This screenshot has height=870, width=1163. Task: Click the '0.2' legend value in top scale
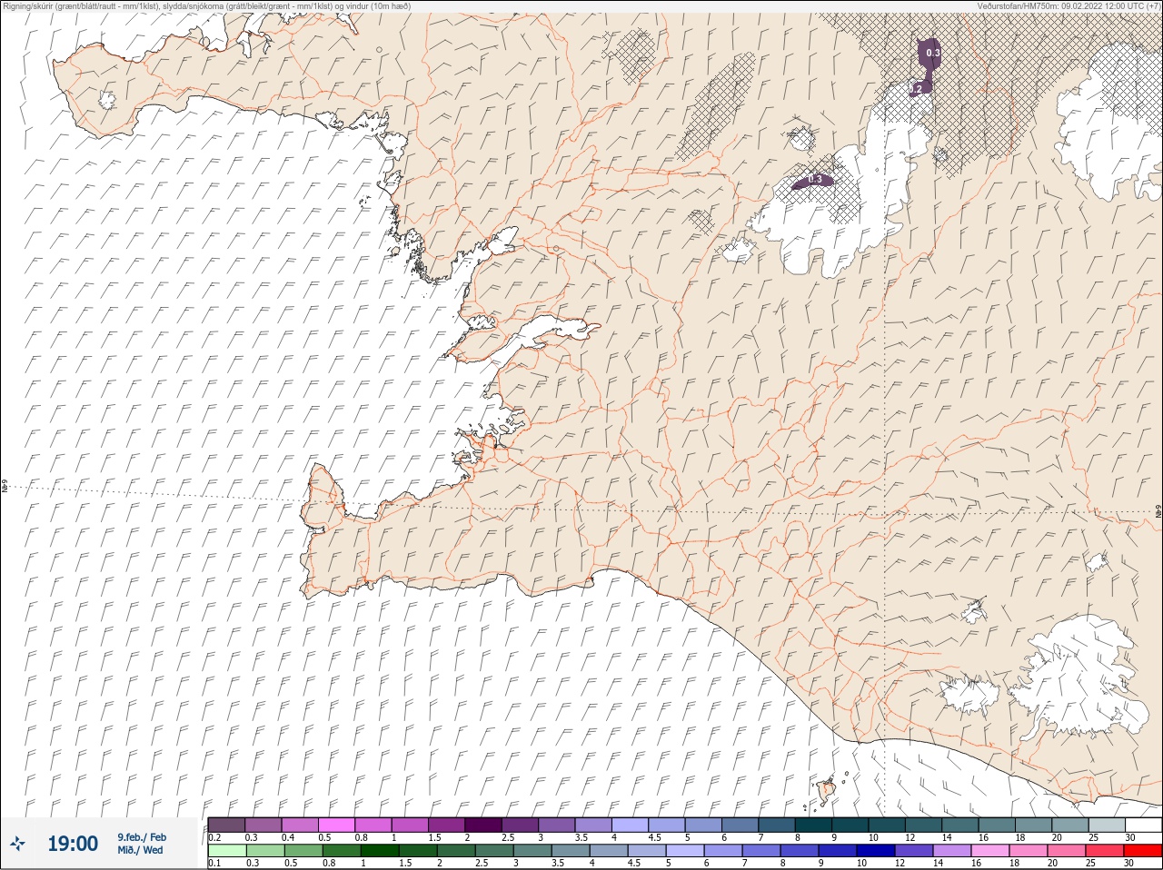click(x=214, y=837)
